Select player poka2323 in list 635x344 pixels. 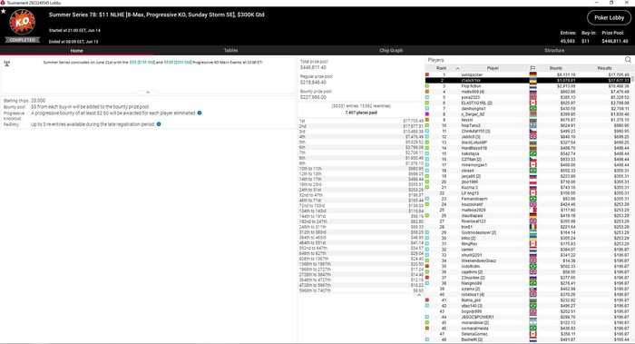pyautogui.click(x=470, y=97)
